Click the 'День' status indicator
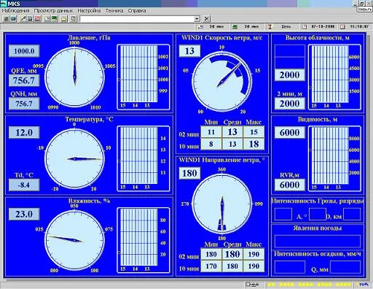The image size is (373, 289). (286, 26)
